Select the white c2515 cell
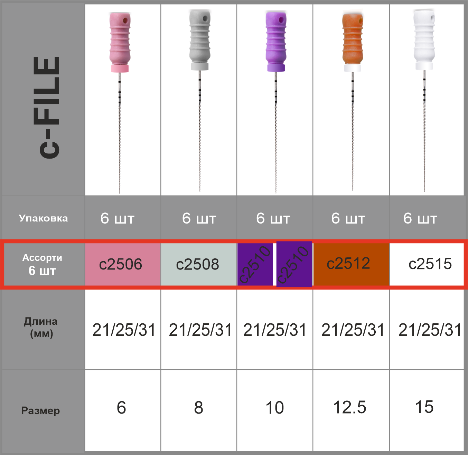The width and height of the screenshot is (468, 455). pyautogui.click(x=430, y=264)
